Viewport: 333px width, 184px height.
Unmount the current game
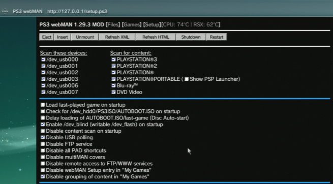(x=85, y=37)
